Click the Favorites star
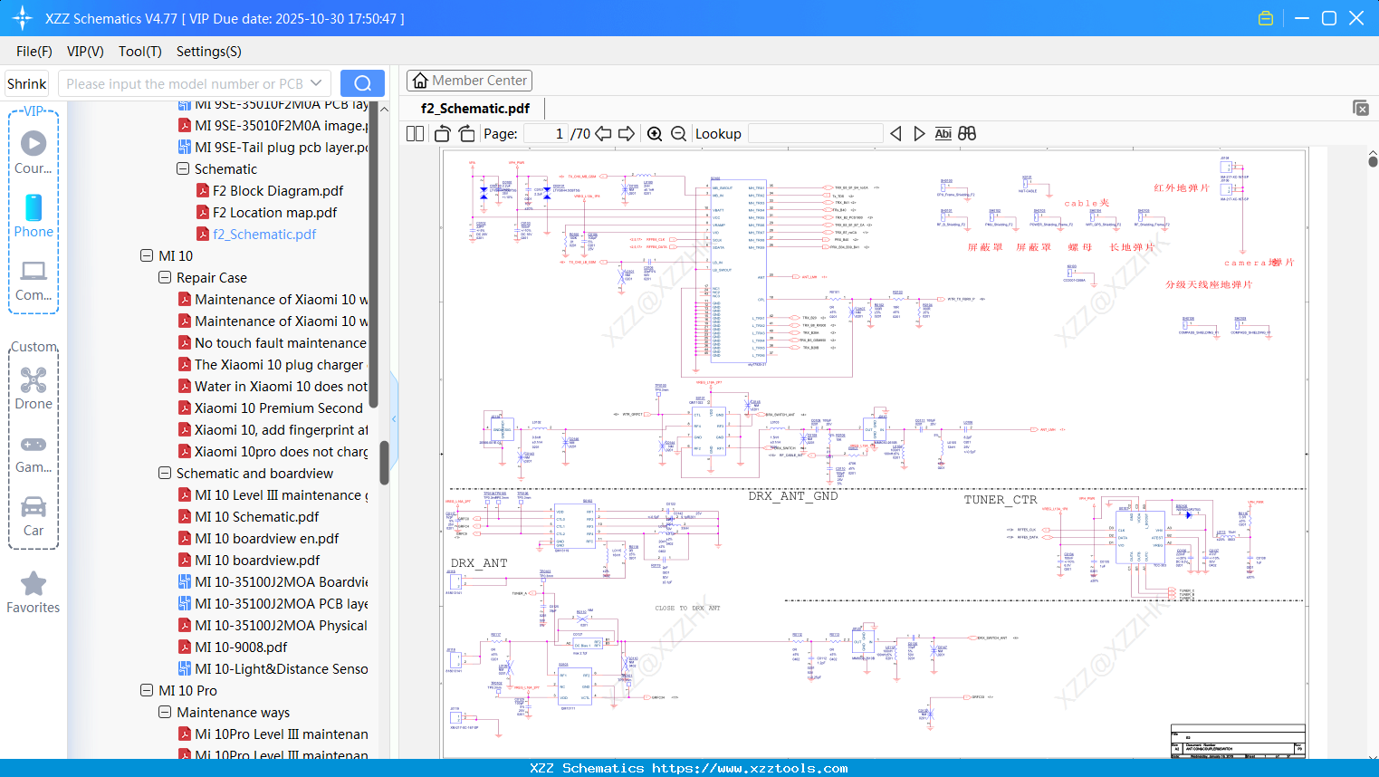Image resolution: width=1379 pixels, height=777 pixels. (33, 584)
